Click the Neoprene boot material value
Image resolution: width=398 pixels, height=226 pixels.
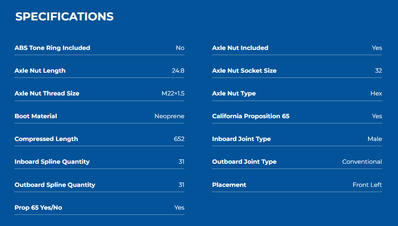pyautogui.click(x=169, y=116)
